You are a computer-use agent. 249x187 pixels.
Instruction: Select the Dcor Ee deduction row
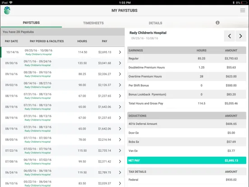187,133
